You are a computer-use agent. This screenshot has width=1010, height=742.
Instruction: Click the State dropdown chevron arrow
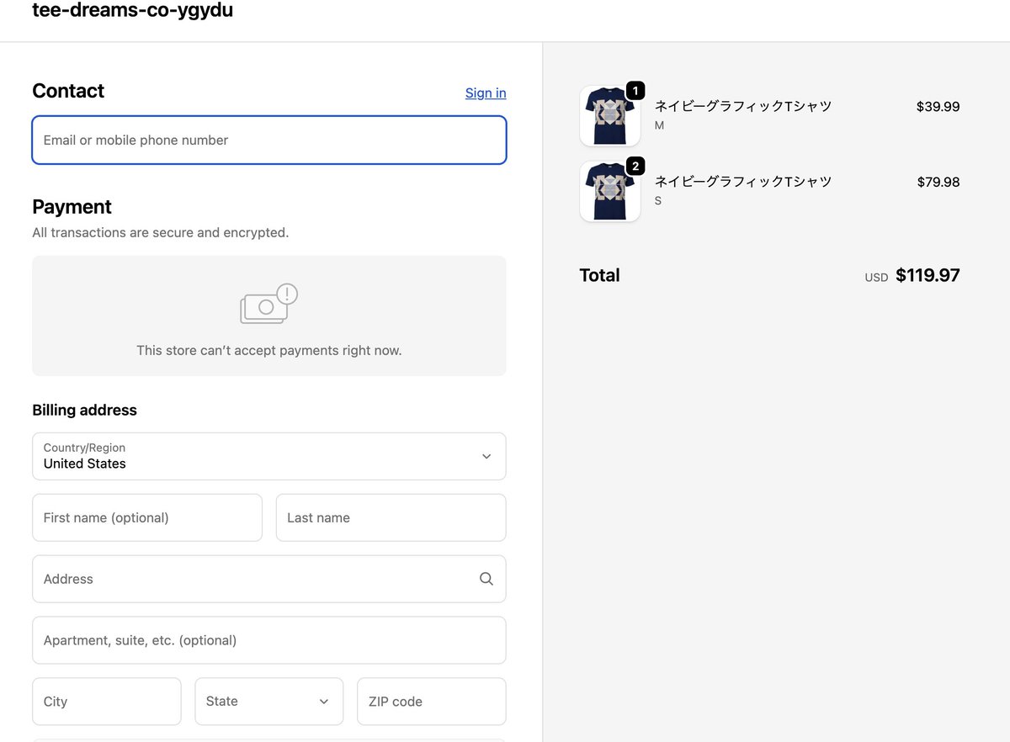click(x=322, y=701)
